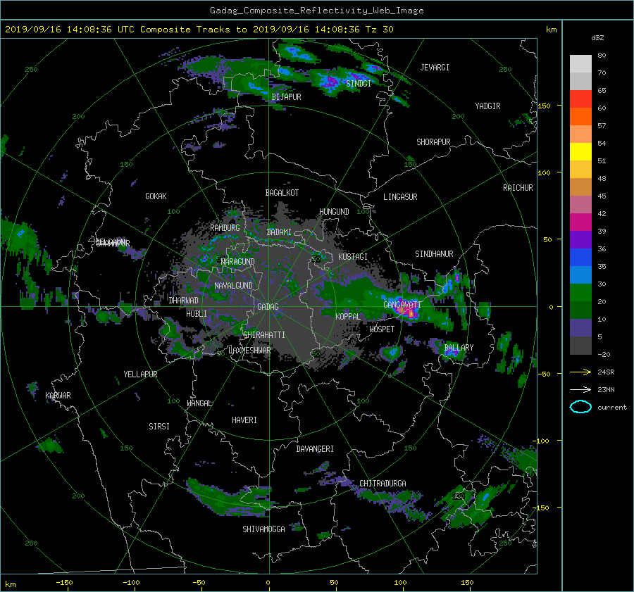Click the KOPPAL city label
The width and height of the screenshot is (634, 592).
pyautogui.click(x=348, y=317)
